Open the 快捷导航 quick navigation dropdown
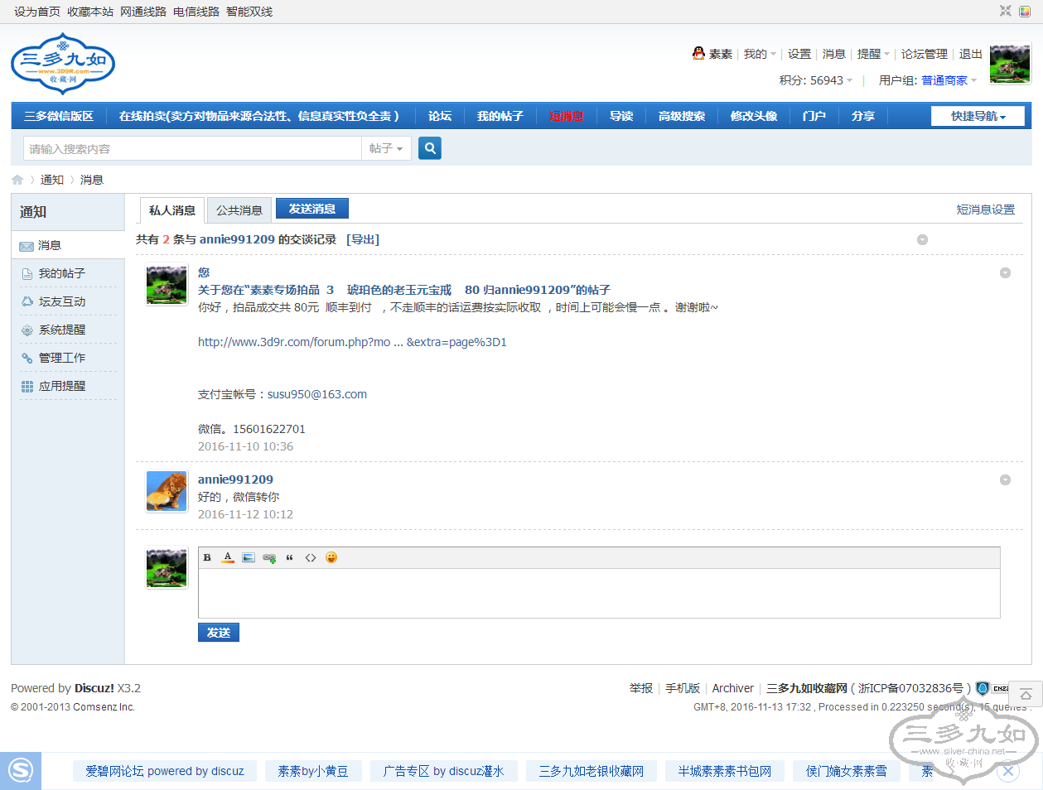This screenshot has width=1043, height=790. pyautogui.click(x=978, y=116)
